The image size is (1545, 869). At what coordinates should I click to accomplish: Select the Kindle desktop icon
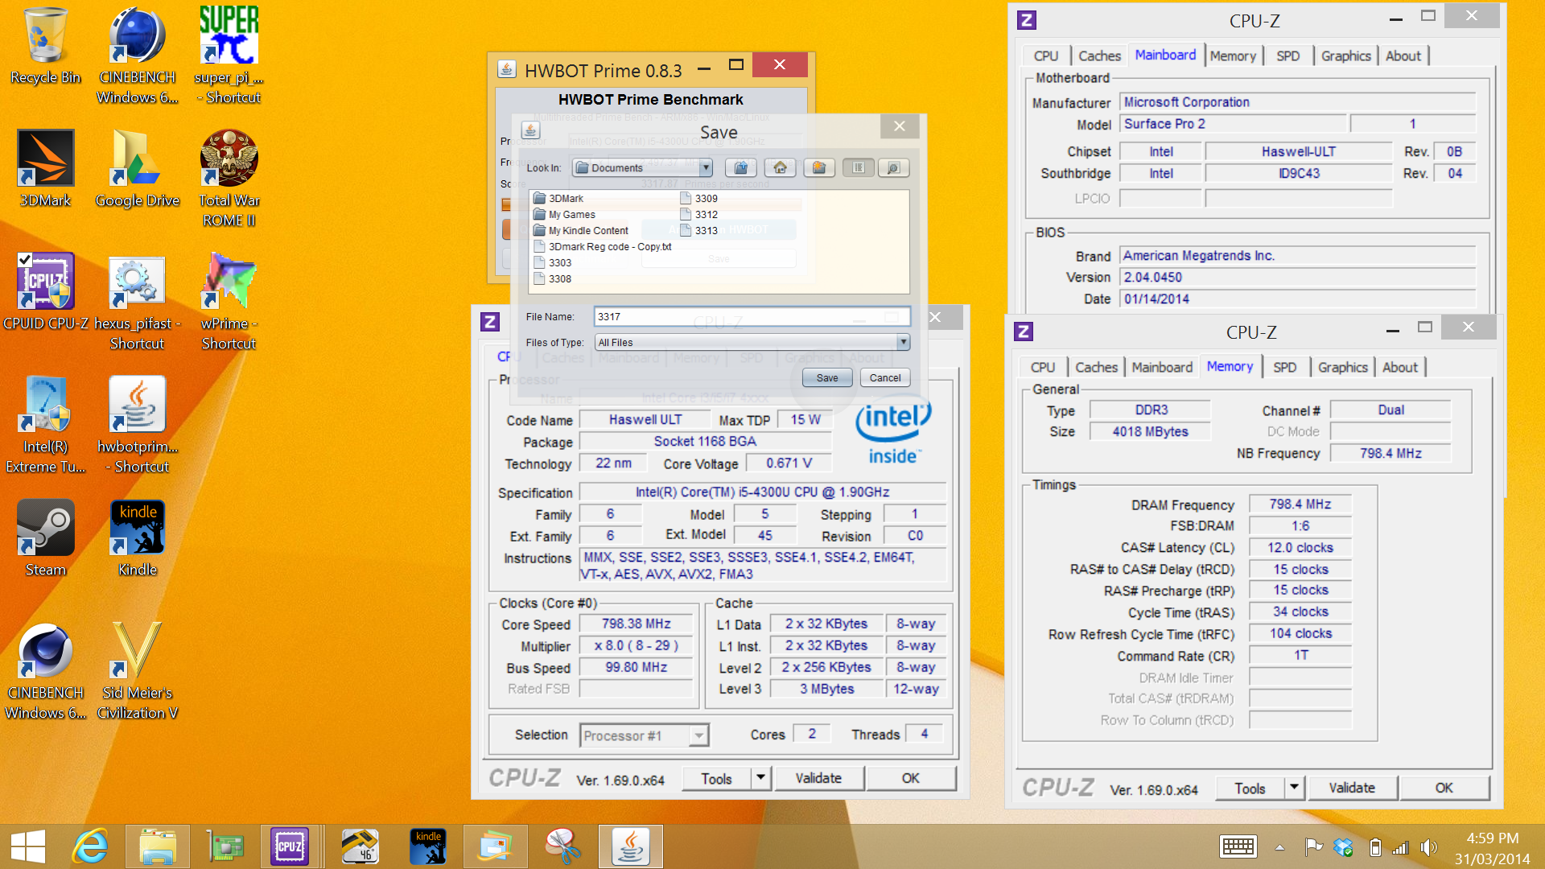pyautogui.click(x=138, y=538)
